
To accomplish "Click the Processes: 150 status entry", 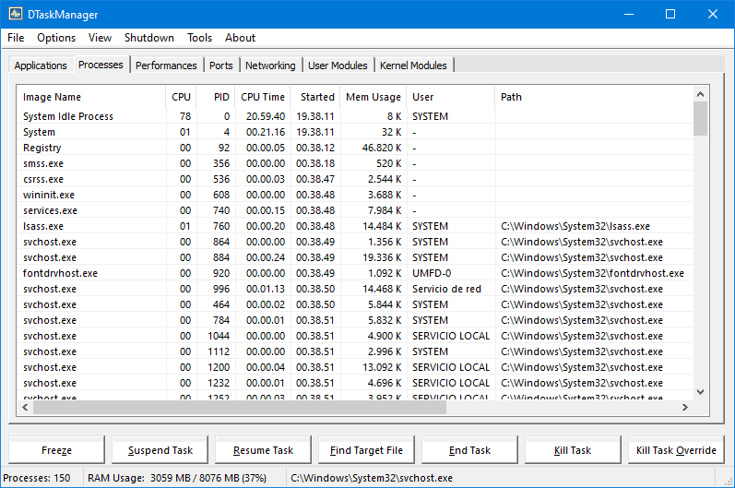I will pyautogui.click(x=37, y=478).
